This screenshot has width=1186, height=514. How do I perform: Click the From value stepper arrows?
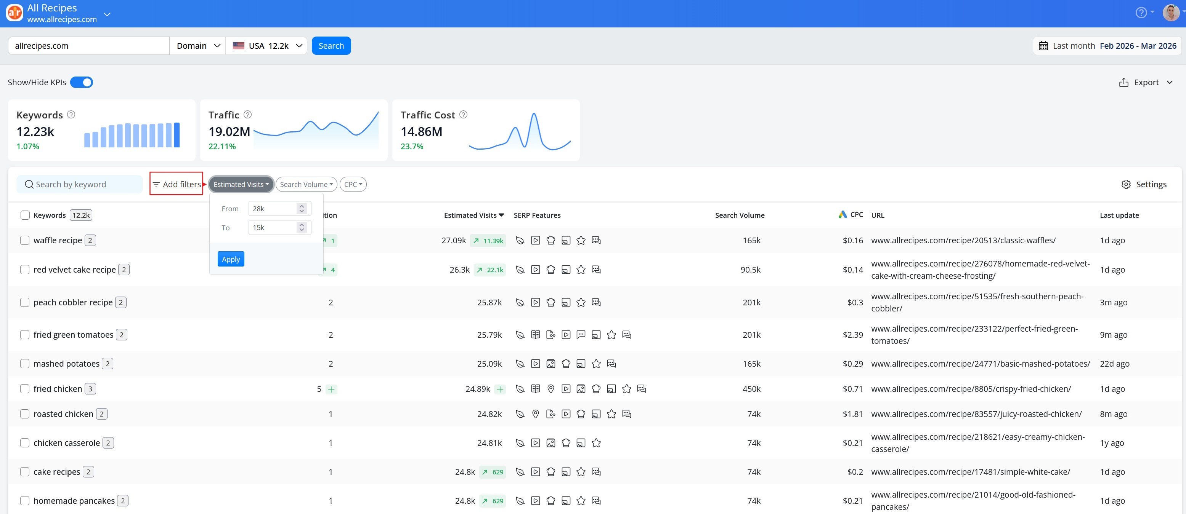[302, 209]
